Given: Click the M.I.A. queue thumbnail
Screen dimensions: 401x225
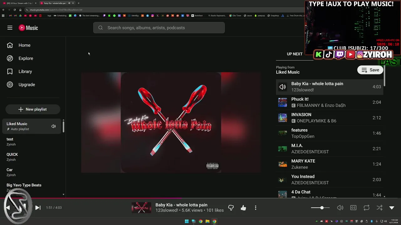Looking at the screenshot, I should coord(283,149).
